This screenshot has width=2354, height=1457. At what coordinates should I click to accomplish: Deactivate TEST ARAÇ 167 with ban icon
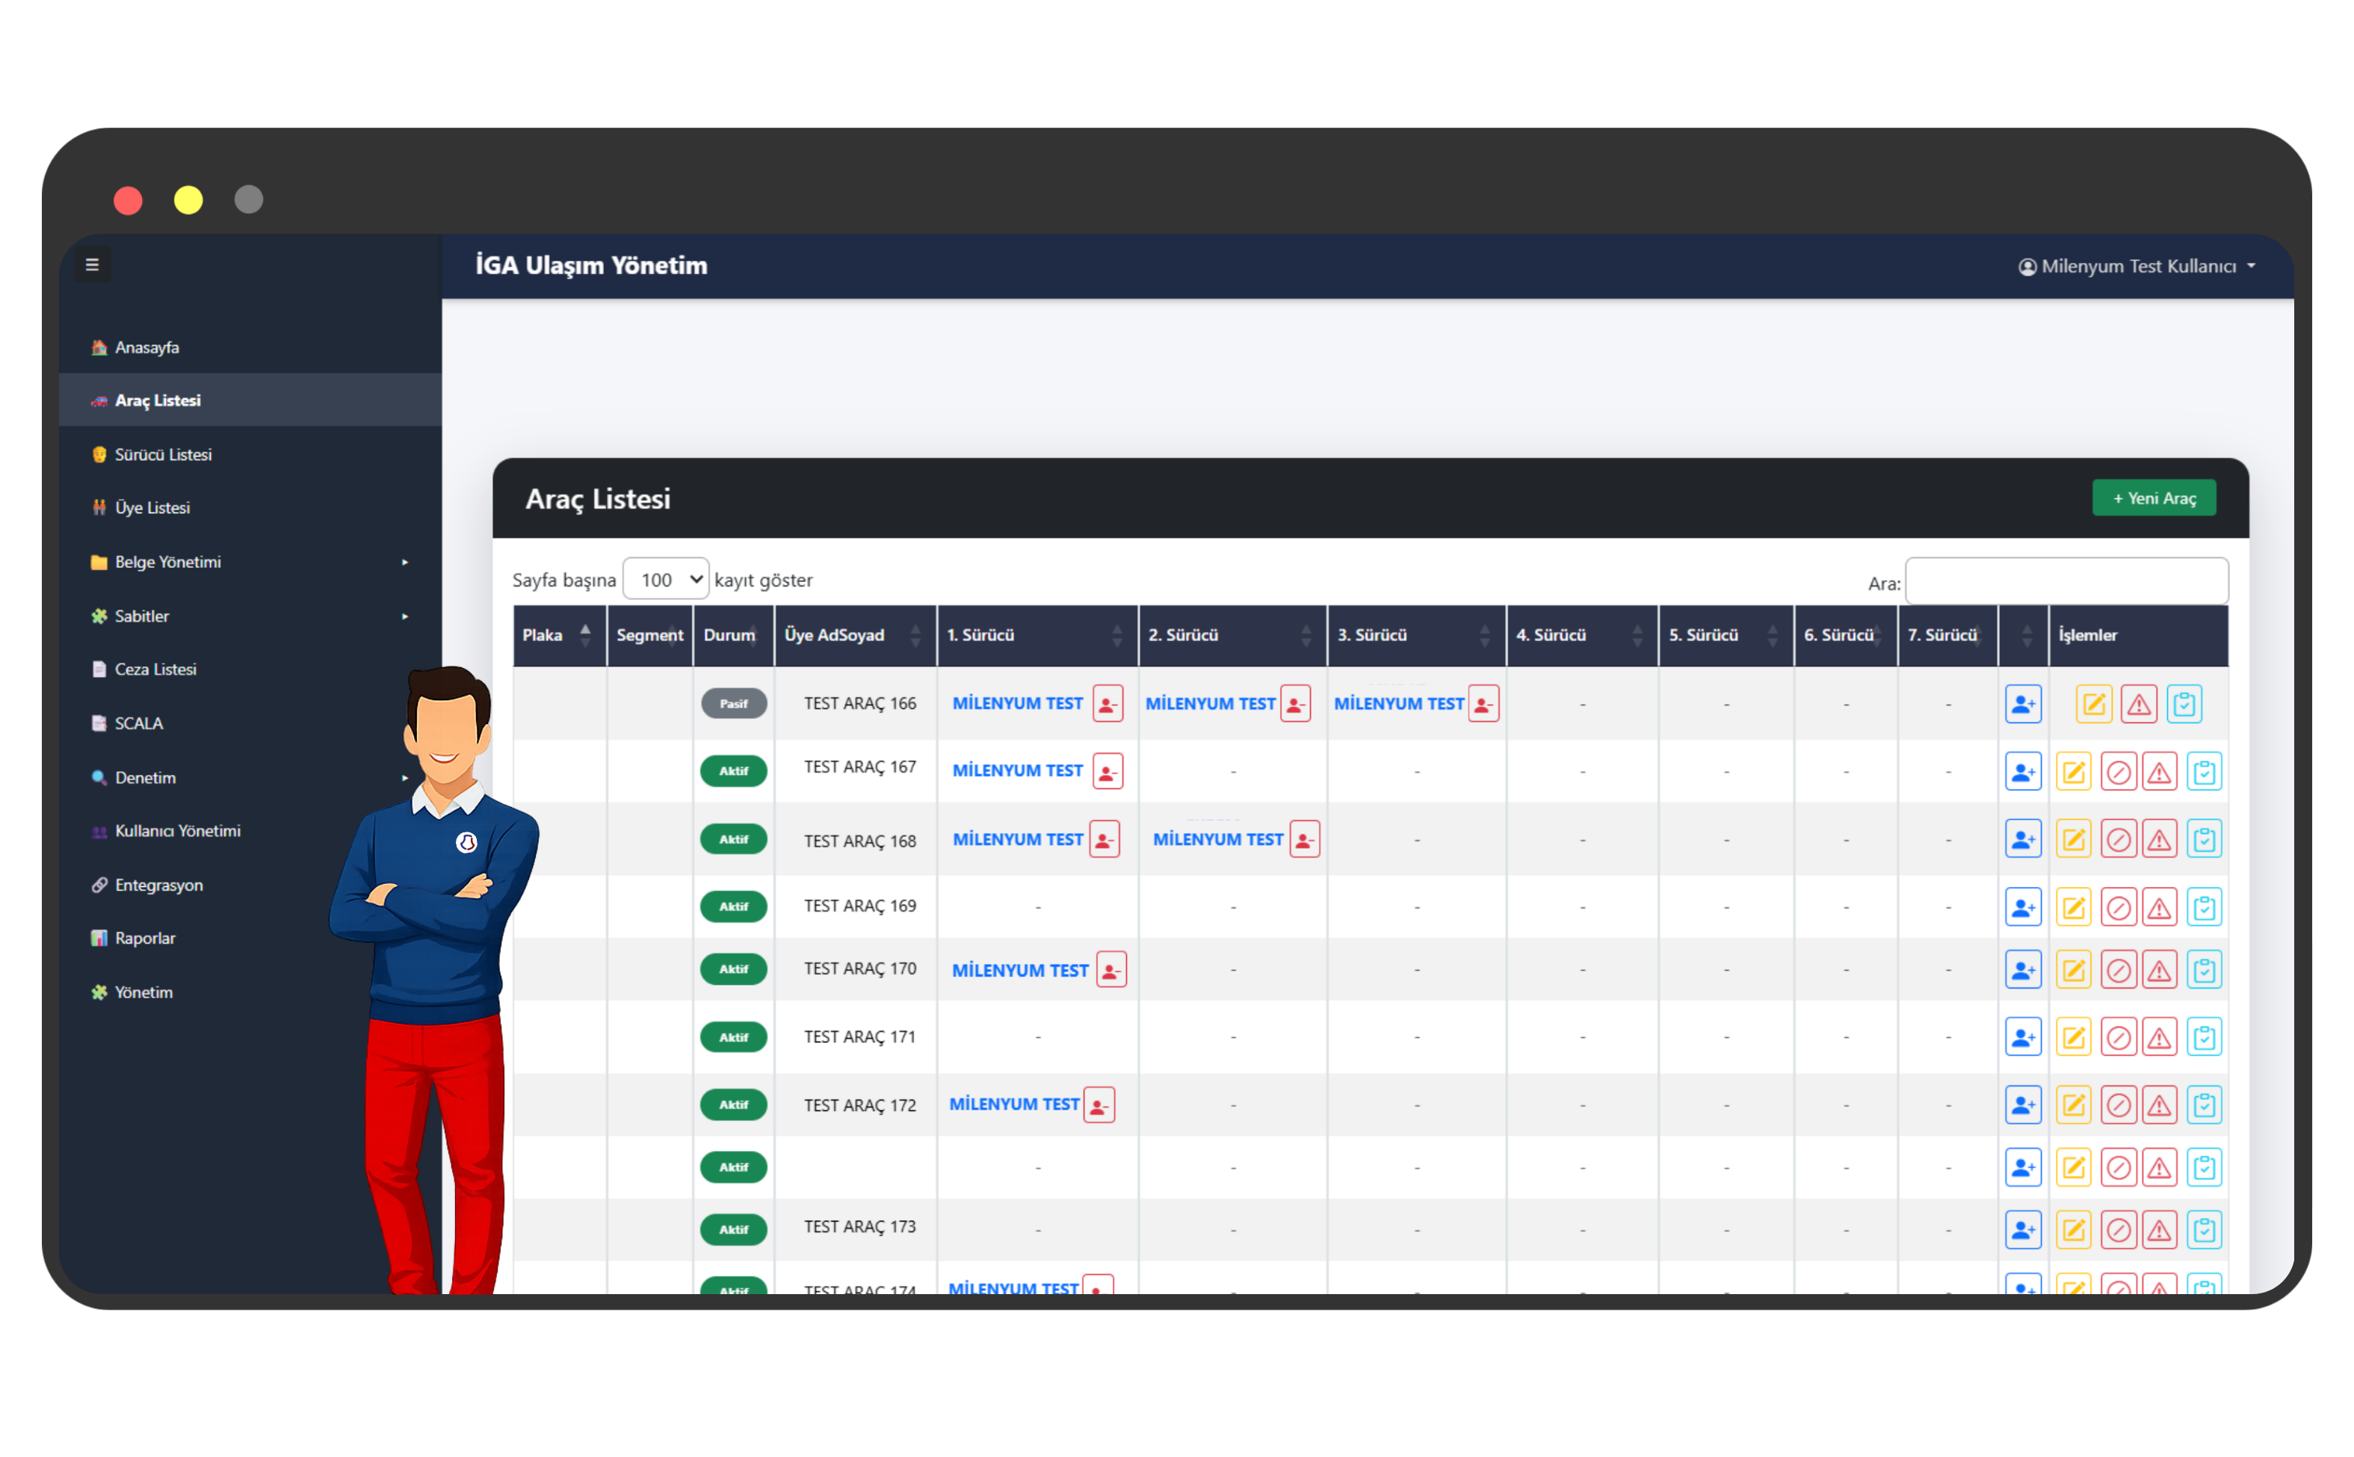(x=2118, y=772)
